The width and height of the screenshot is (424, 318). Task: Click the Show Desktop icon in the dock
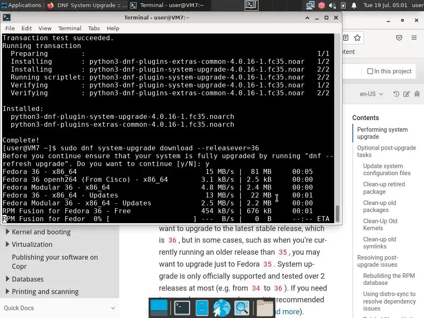(159, 308)
